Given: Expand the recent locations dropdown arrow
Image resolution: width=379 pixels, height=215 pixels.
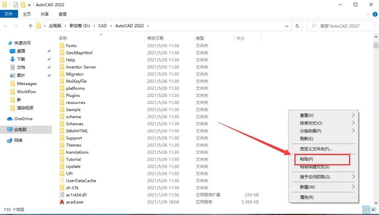Looking at the screenshot, I should click(x=23, y=26).
